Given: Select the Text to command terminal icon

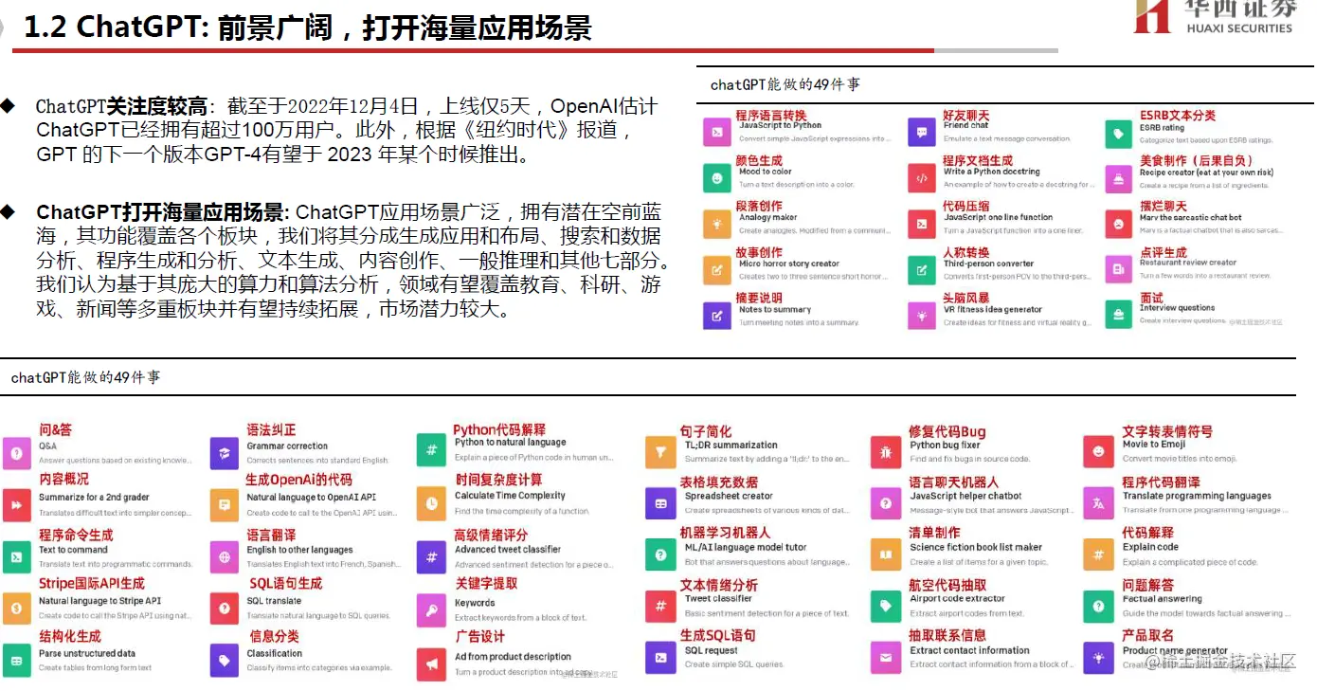Looking at the screenshot, I should (17, 556).
